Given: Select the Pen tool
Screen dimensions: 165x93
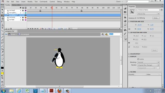Looking at the screenshot, I should [x=2, y=25].
